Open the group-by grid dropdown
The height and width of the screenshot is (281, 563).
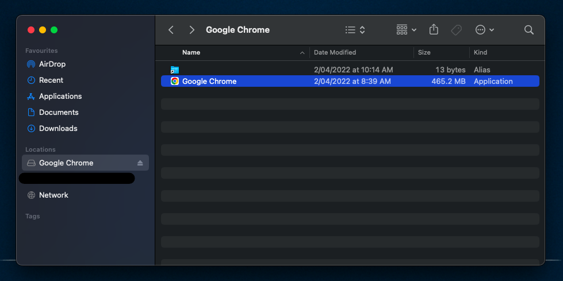(407, 30)
